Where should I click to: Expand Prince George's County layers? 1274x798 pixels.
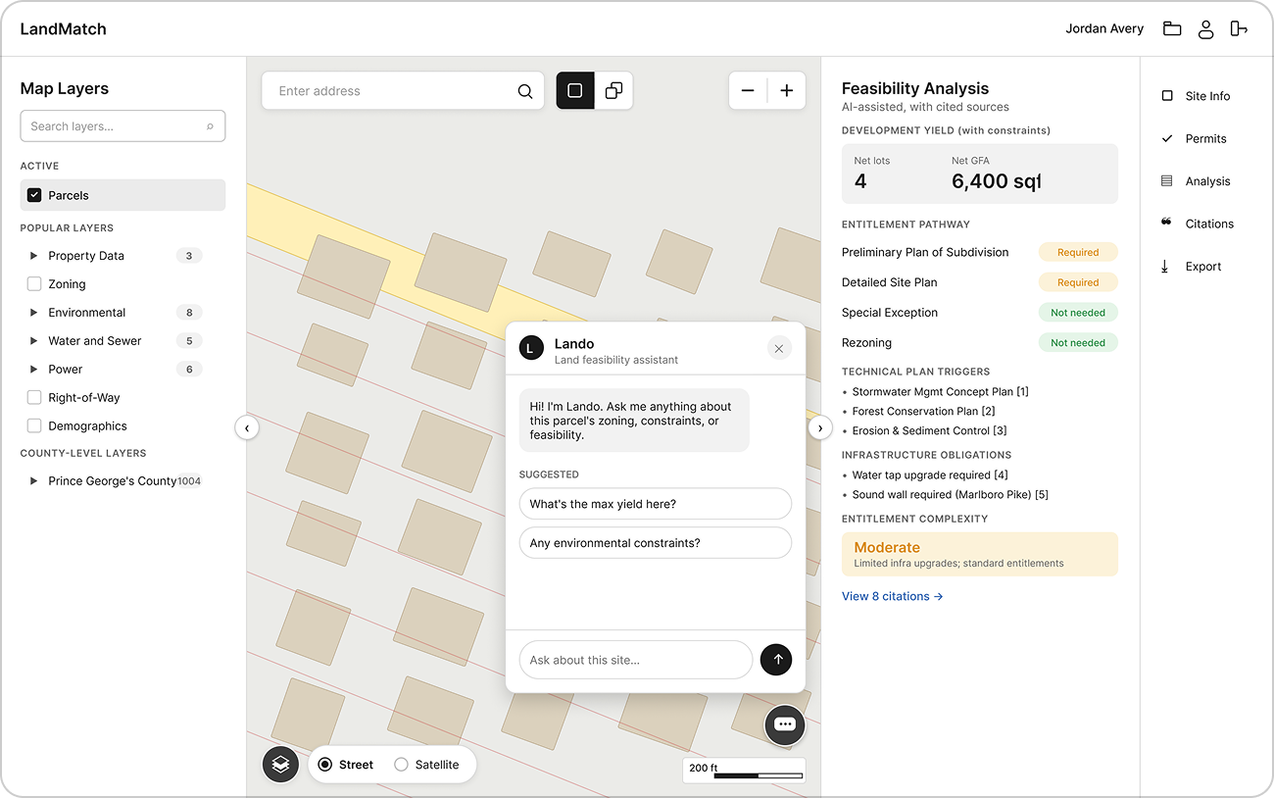(34, 481)
